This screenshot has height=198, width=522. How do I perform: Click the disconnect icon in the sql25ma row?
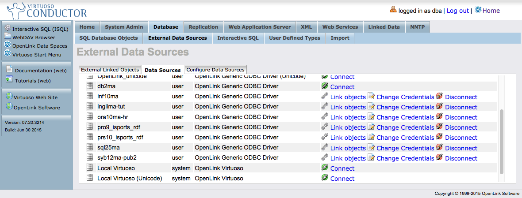[x=439, y=148]
